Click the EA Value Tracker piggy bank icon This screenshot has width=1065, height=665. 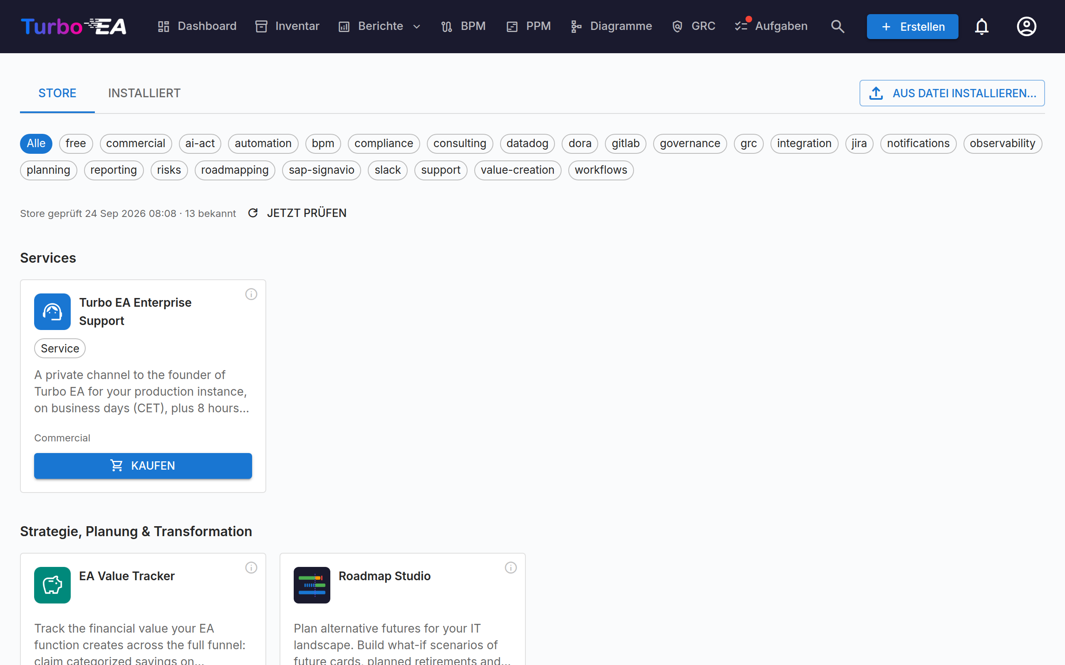click(x=52, y=585)
